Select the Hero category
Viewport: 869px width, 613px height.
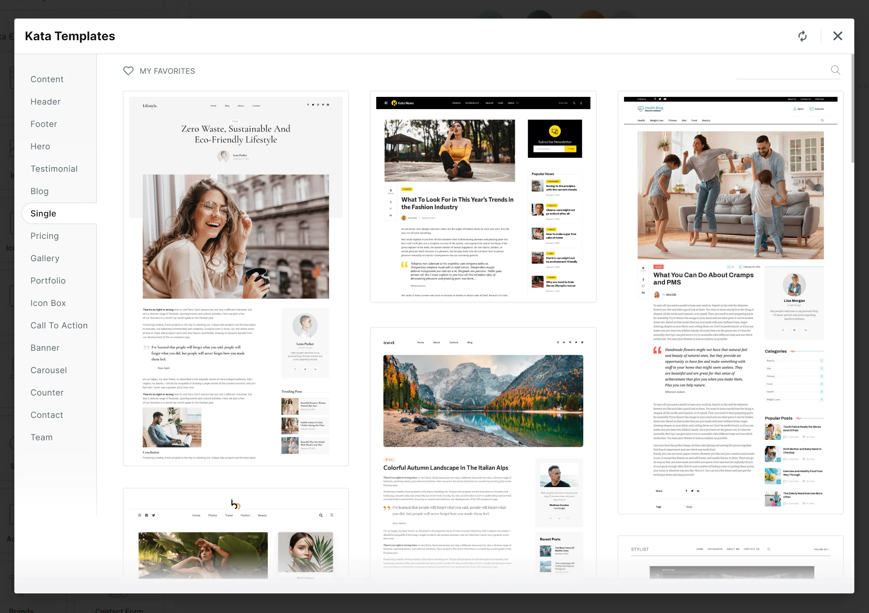pos(40,147)
